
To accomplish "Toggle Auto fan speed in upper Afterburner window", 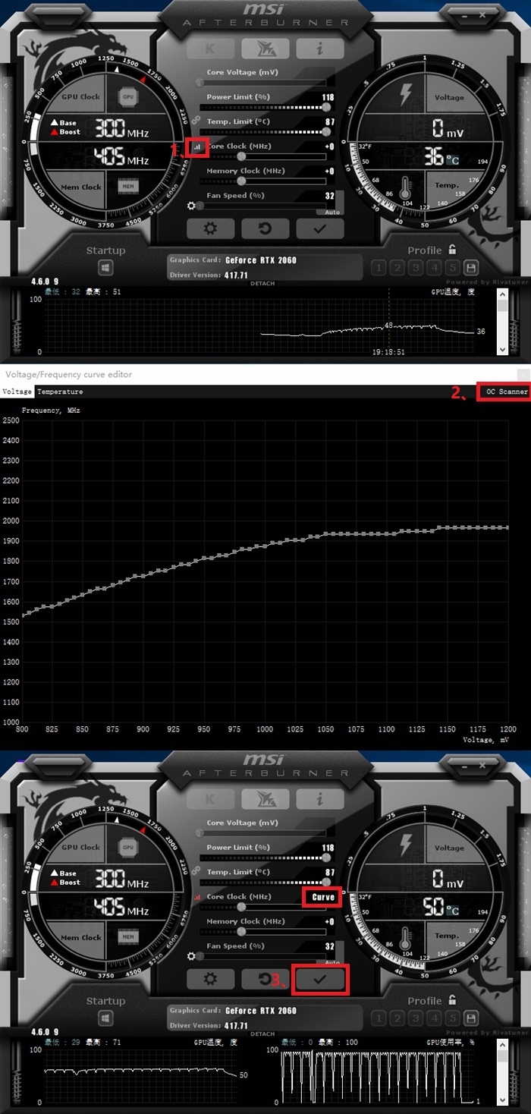I will tap(332, 212).
